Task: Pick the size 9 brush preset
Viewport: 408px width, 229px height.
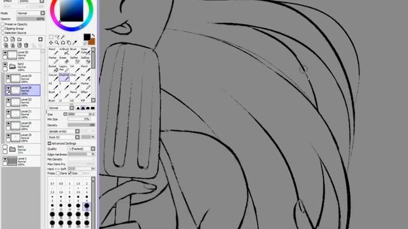Action: [x=87, y=198]
